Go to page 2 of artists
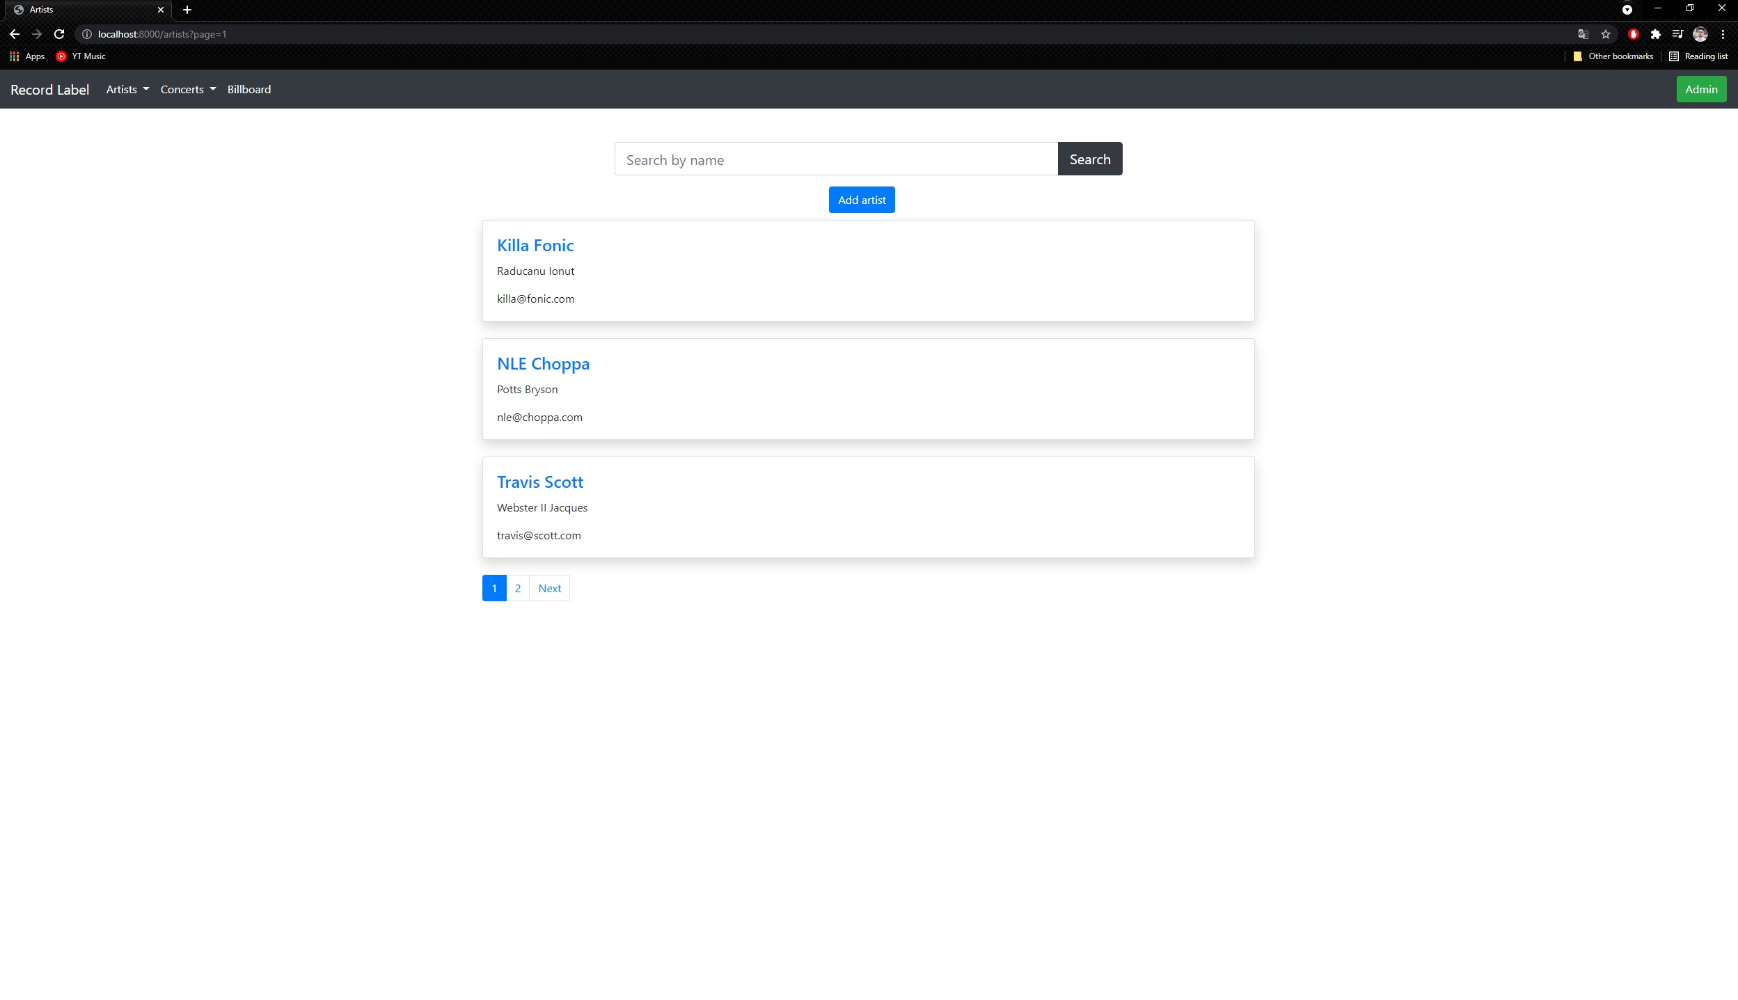Screen dimensions: 1738x1000 pos(518,588)
